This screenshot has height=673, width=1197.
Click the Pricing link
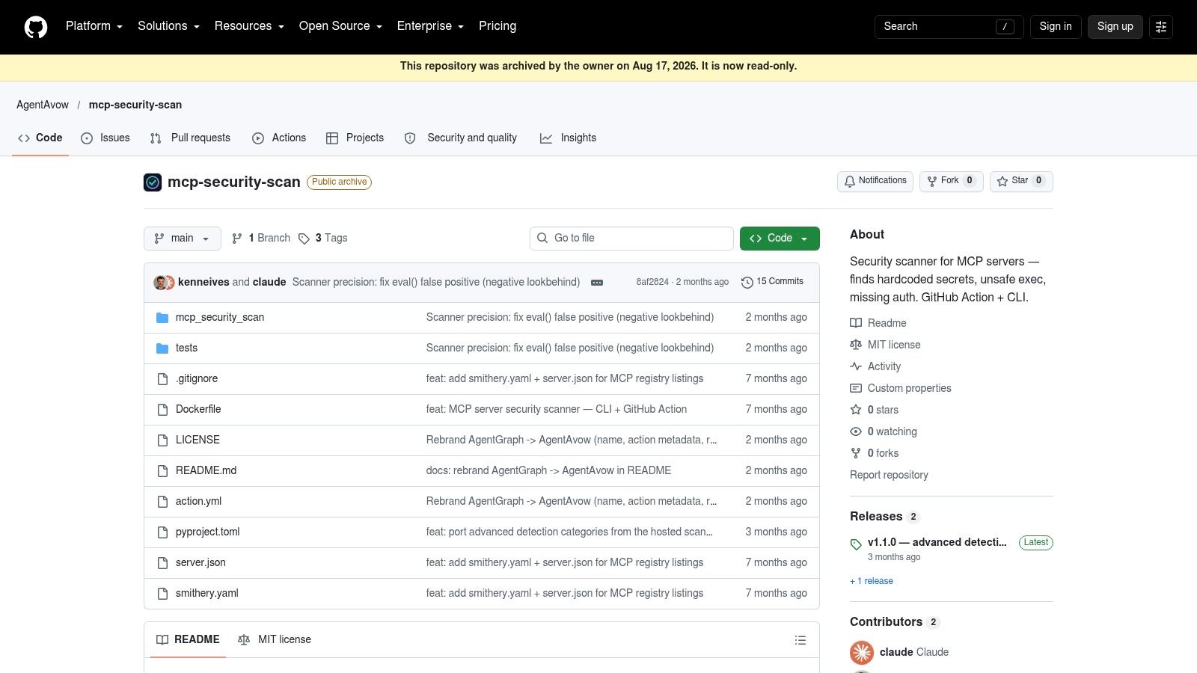point(498,26)
